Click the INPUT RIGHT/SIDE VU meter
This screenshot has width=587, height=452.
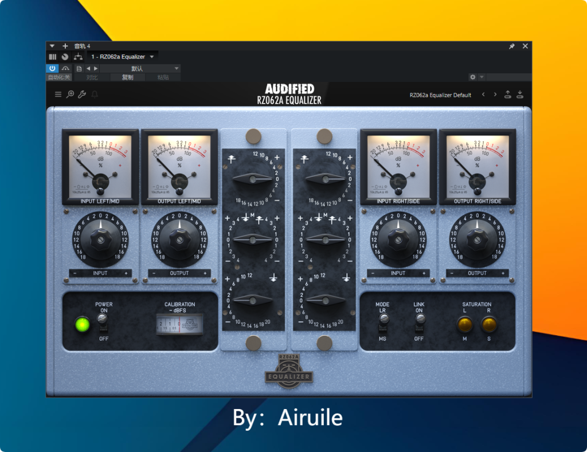398,167
